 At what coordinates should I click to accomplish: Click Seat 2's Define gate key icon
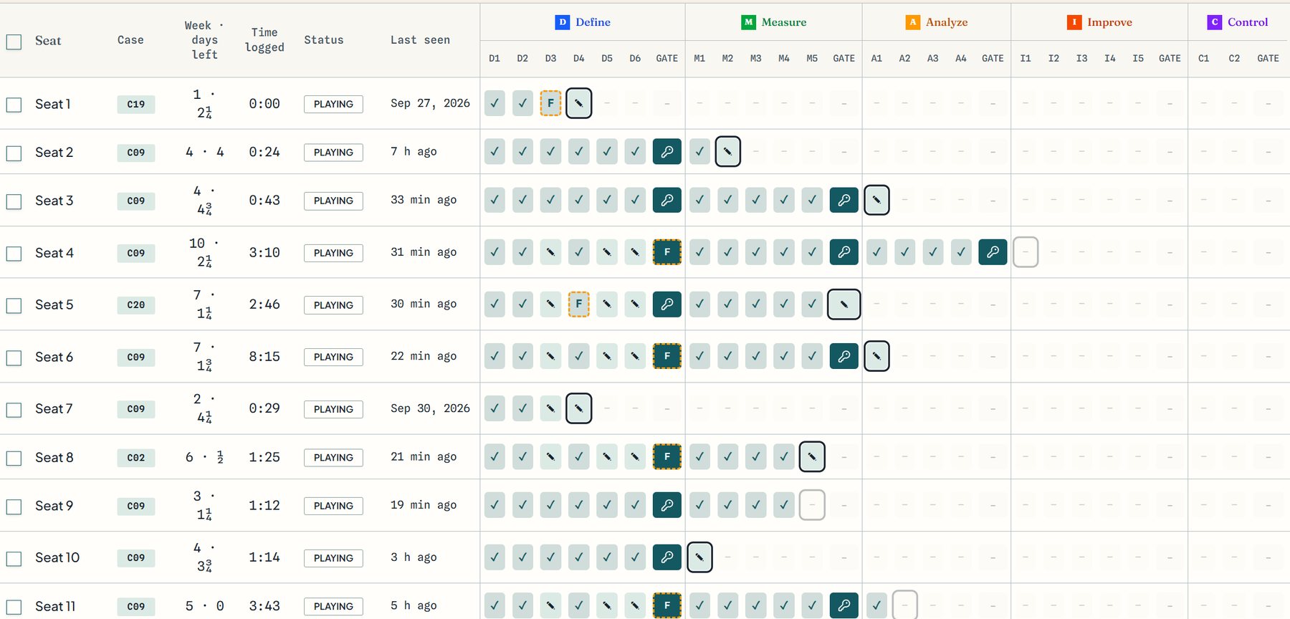(x=667, y=152)
